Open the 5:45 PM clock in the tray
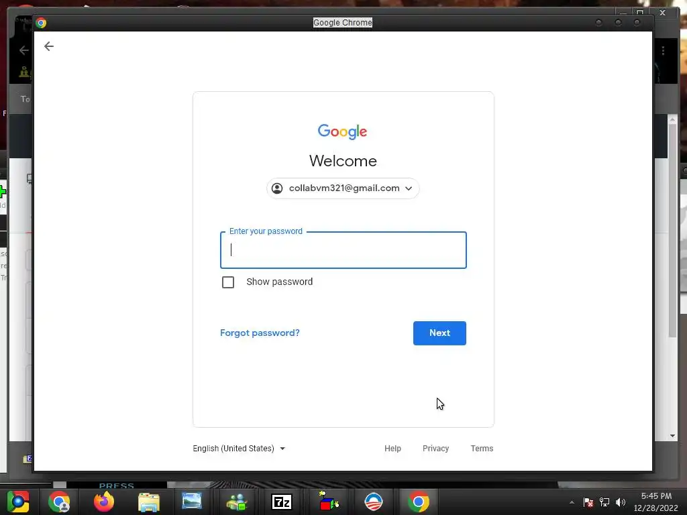Image resolution: width=687 pixels, height=515 pixels. point(656,496)
